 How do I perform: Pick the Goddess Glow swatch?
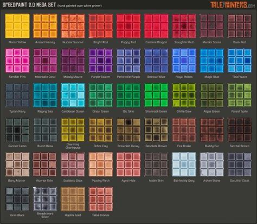73,164
